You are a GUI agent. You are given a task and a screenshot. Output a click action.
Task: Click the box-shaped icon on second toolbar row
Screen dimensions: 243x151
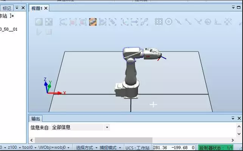49,32
